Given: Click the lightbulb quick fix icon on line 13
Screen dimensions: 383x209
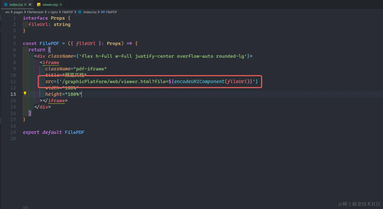Looking at the screenshot, I should [x=25, y=93].
